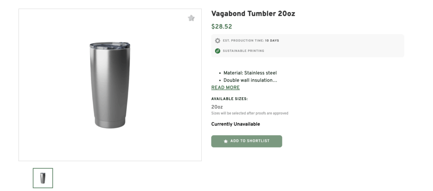
Task: Select the 20oz size option
Action: pos(217,107)
